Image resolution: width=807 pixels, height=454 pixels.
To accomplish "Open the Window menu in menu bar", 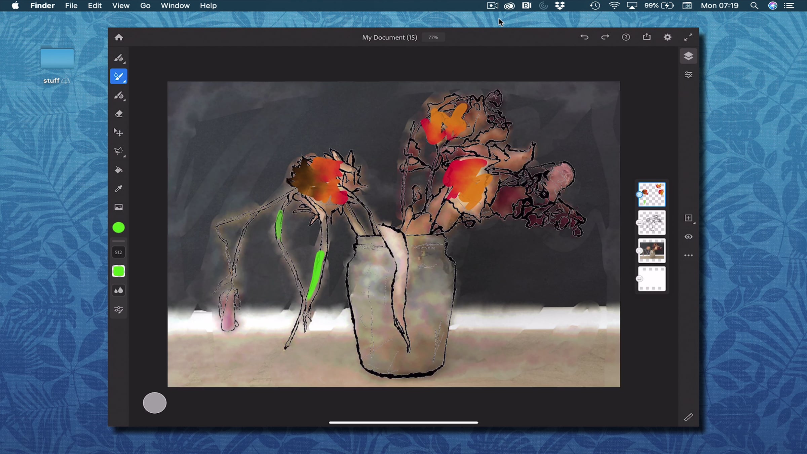I will tap(175, 6).
